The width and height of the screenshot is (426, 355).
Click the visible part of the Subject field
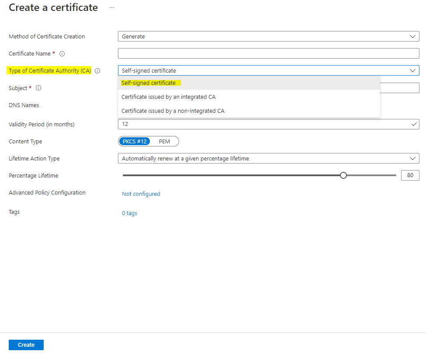[x=400, y=88]
